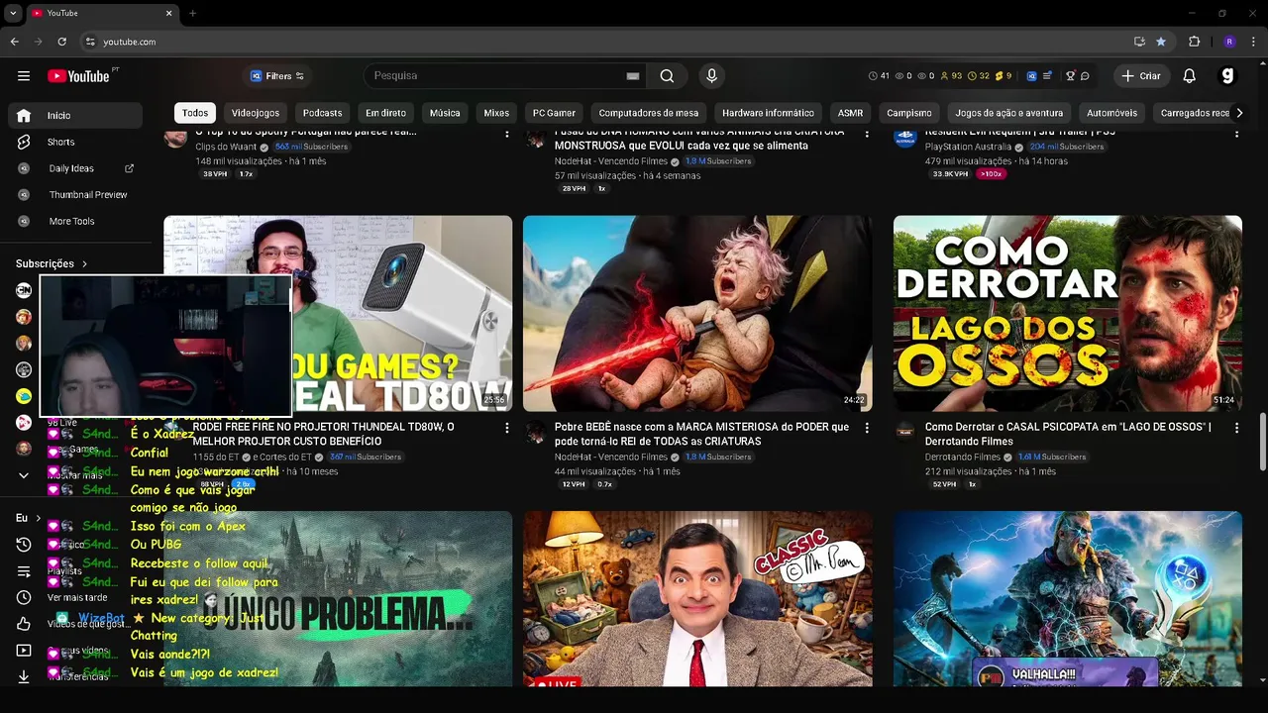Click the vidIQ boost coin stat showing 9
Image resolution: width=1268 pixels, height=713 pixels.
click(1004, 76)
